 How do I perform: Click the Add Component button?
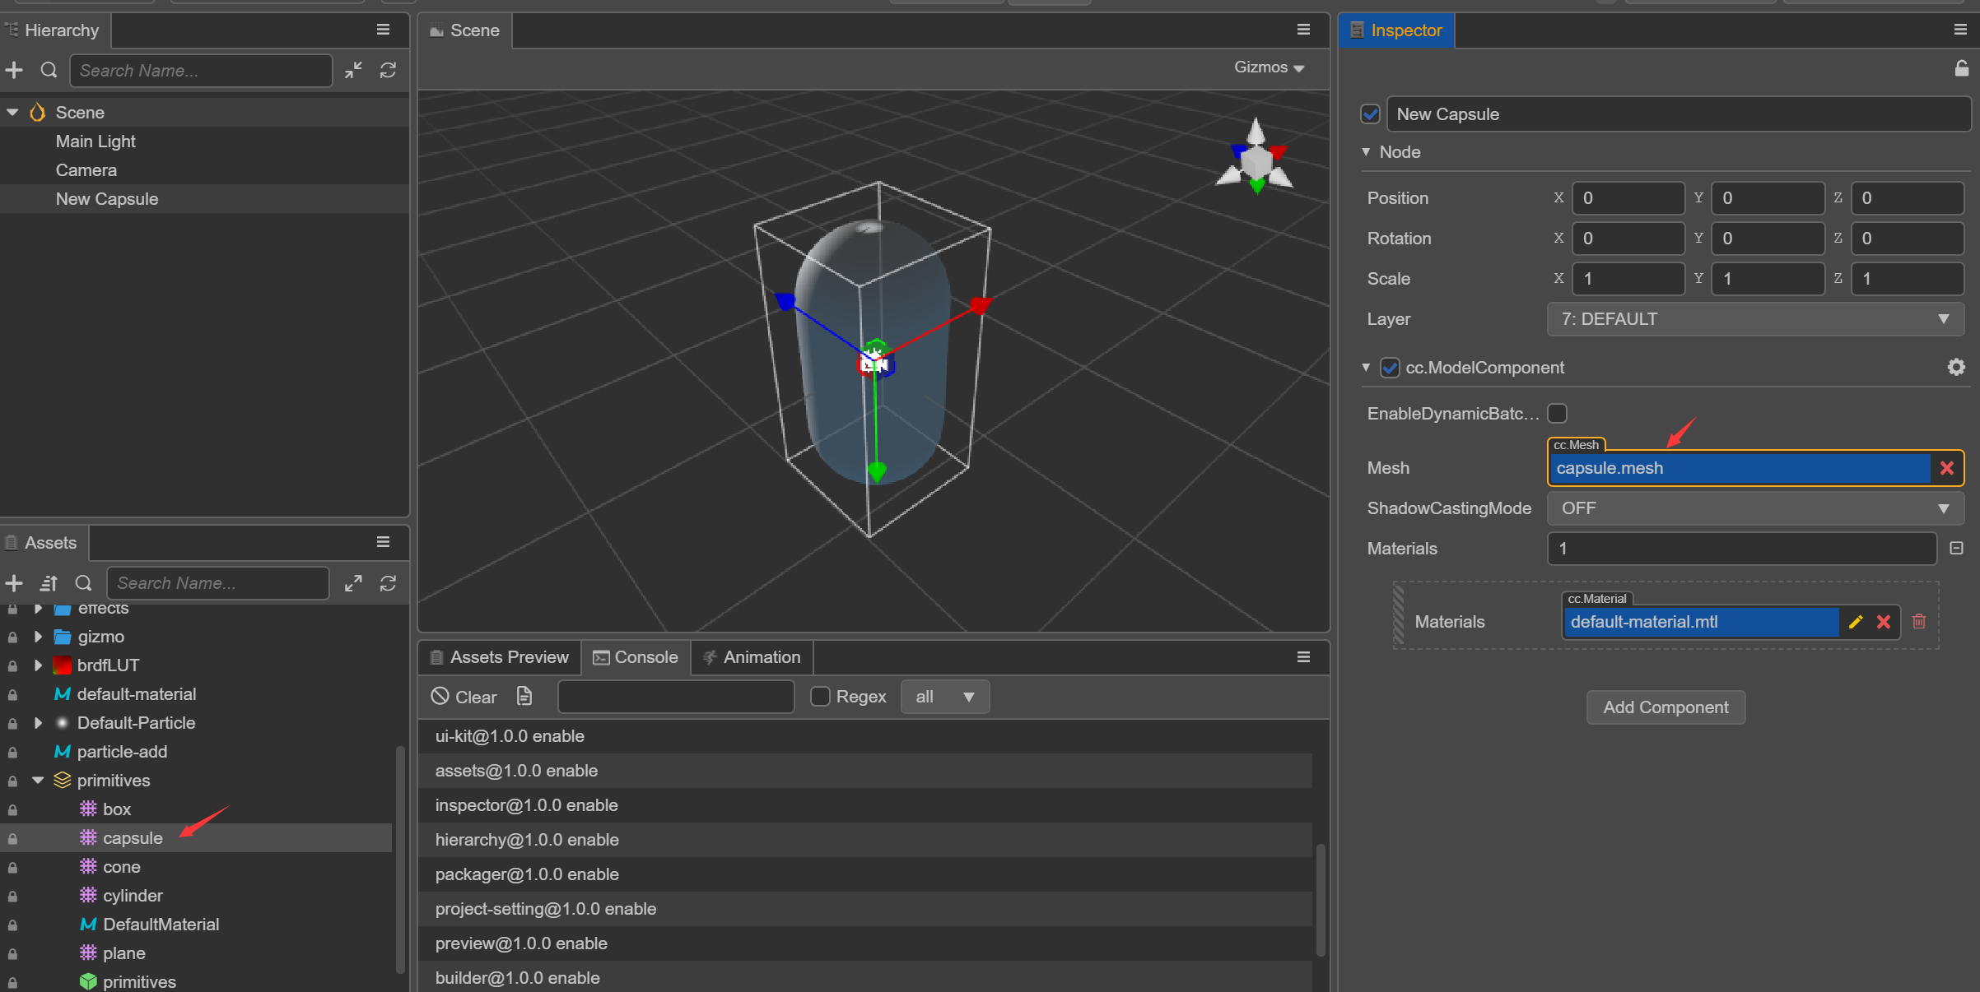[1666, 707]
